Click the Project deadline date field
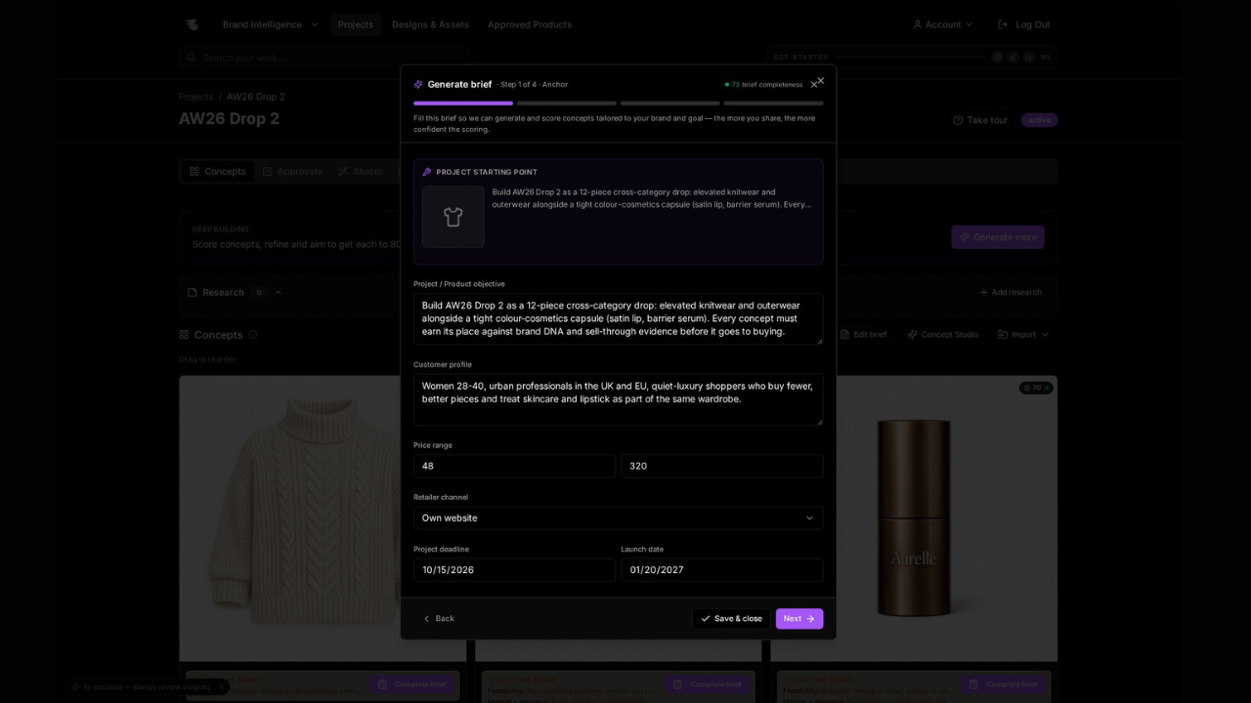This screenshot has height=703, width=1251. 514,570
